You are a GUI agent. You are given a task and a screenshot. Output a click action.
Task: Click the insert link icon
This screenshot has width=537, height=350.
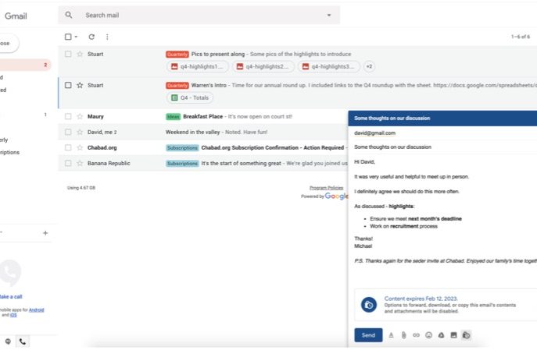click(416, 335)
